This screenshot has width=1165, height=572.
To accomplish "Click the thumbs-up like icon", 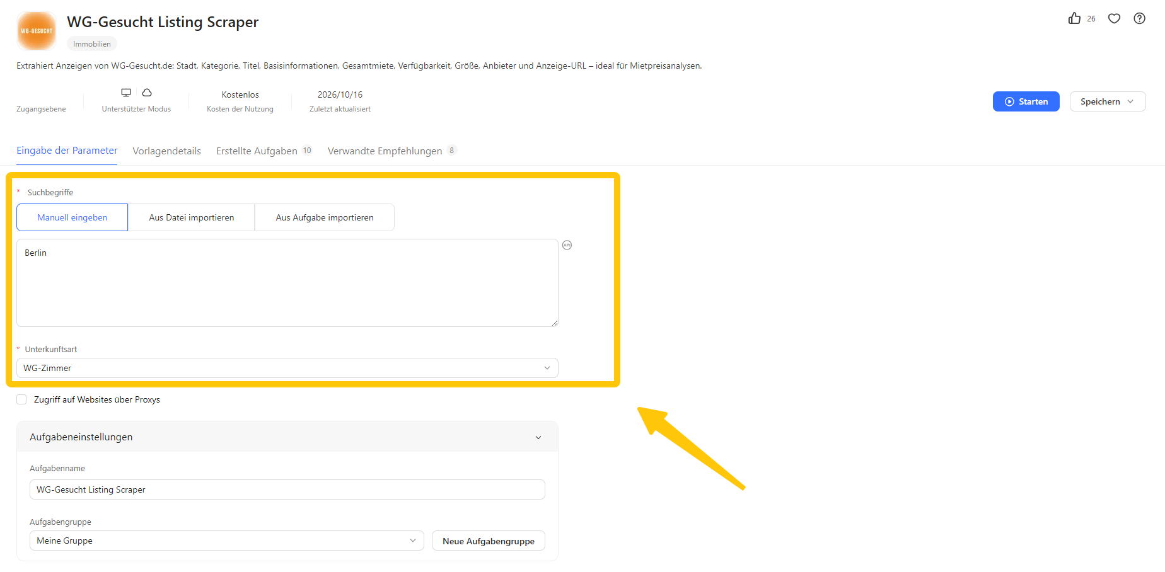I will [x=1074, y=18].
